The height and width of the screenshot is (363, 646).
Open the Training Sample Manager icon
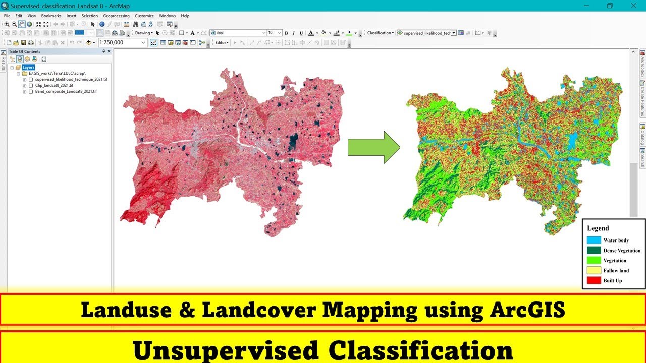(x=461, y=33)
